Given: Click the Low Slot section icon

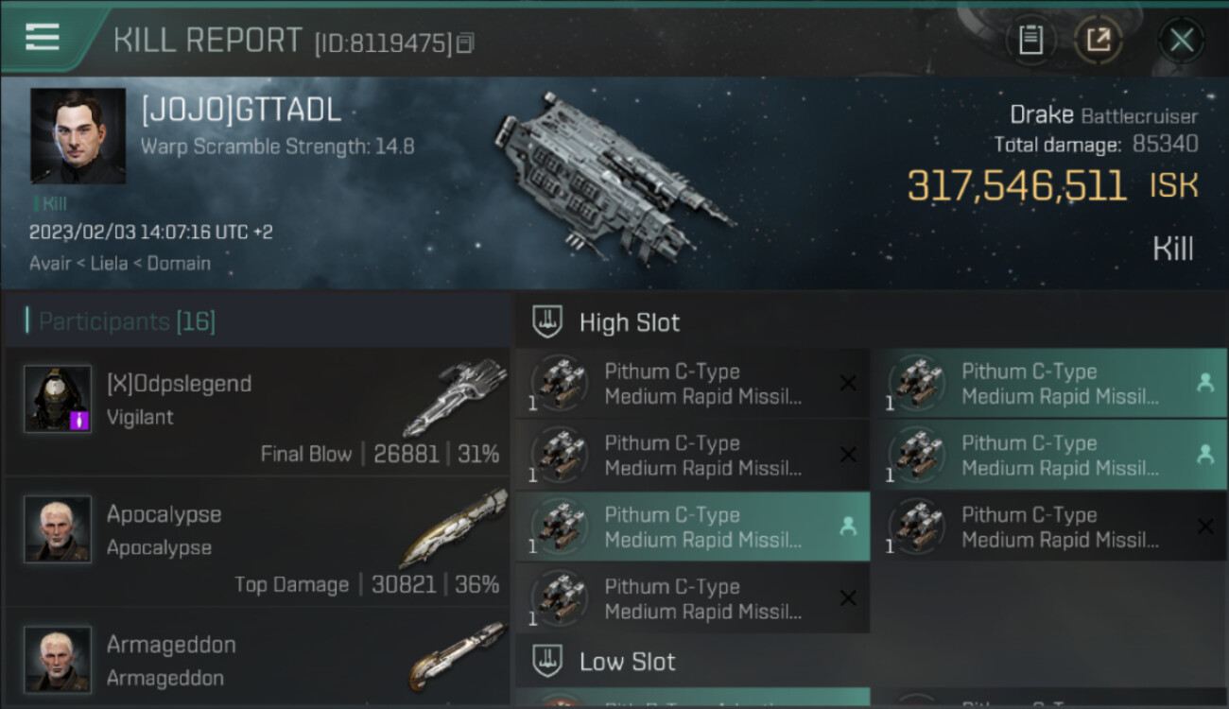Looking at the screenshot, I should click(547, 661).
